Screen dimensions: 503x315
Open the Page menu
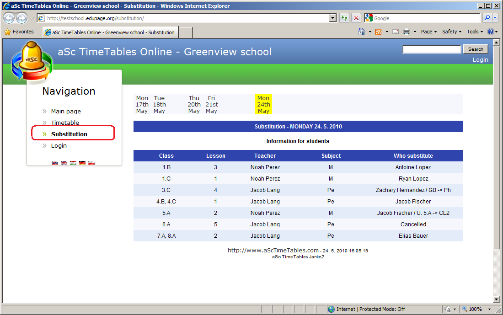tap(429, 32)
